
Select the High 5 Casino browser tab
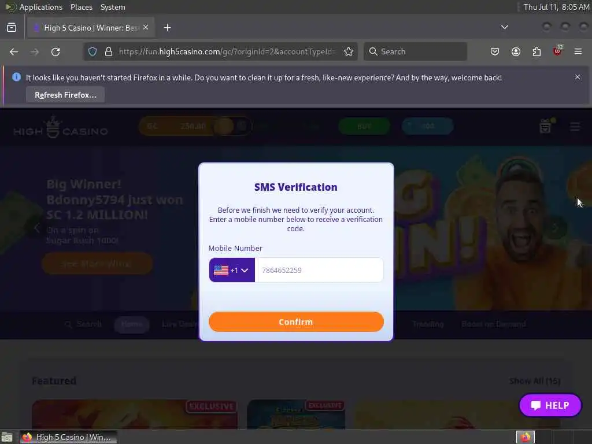pyautogui.click(x=91, y=28)
